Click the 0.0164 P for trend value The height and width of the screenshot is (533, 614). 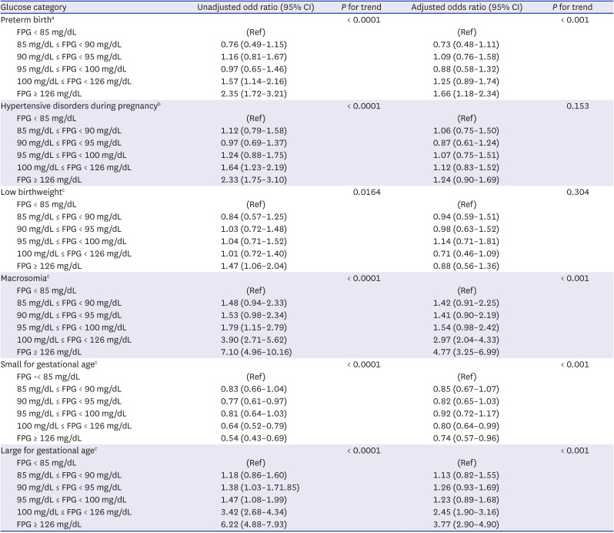click(365, 191)
